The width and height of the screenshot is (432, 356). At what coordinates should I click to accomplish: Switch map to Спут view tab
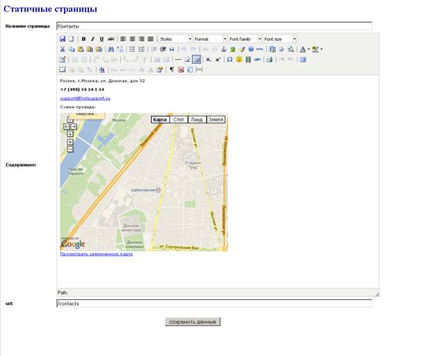pyautogui.click(x=178, y=119)
